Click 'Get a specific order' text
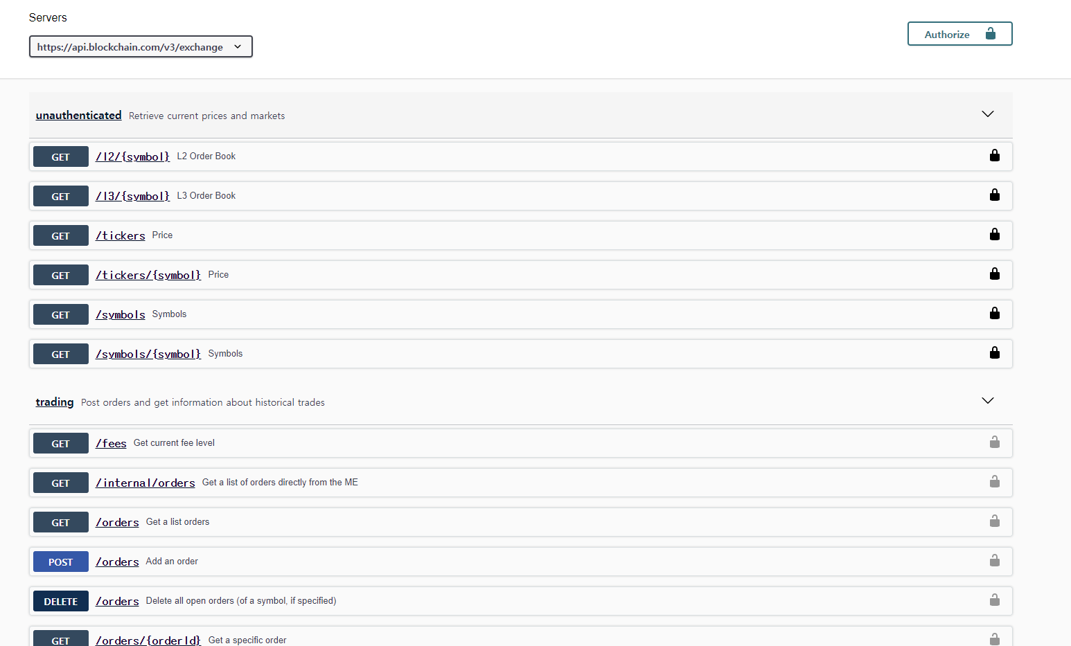 coord(247,640)
